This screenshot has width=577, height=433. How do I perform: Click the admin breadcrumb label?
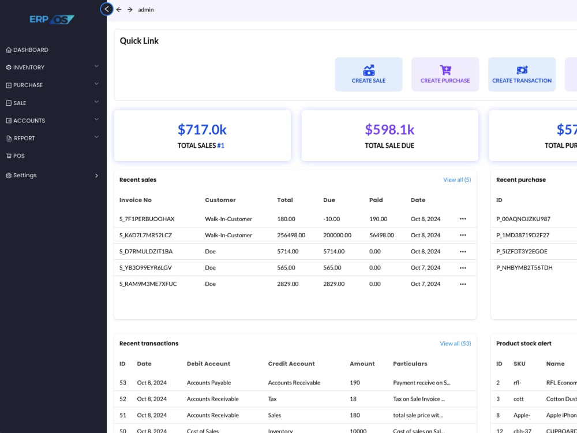146,10
